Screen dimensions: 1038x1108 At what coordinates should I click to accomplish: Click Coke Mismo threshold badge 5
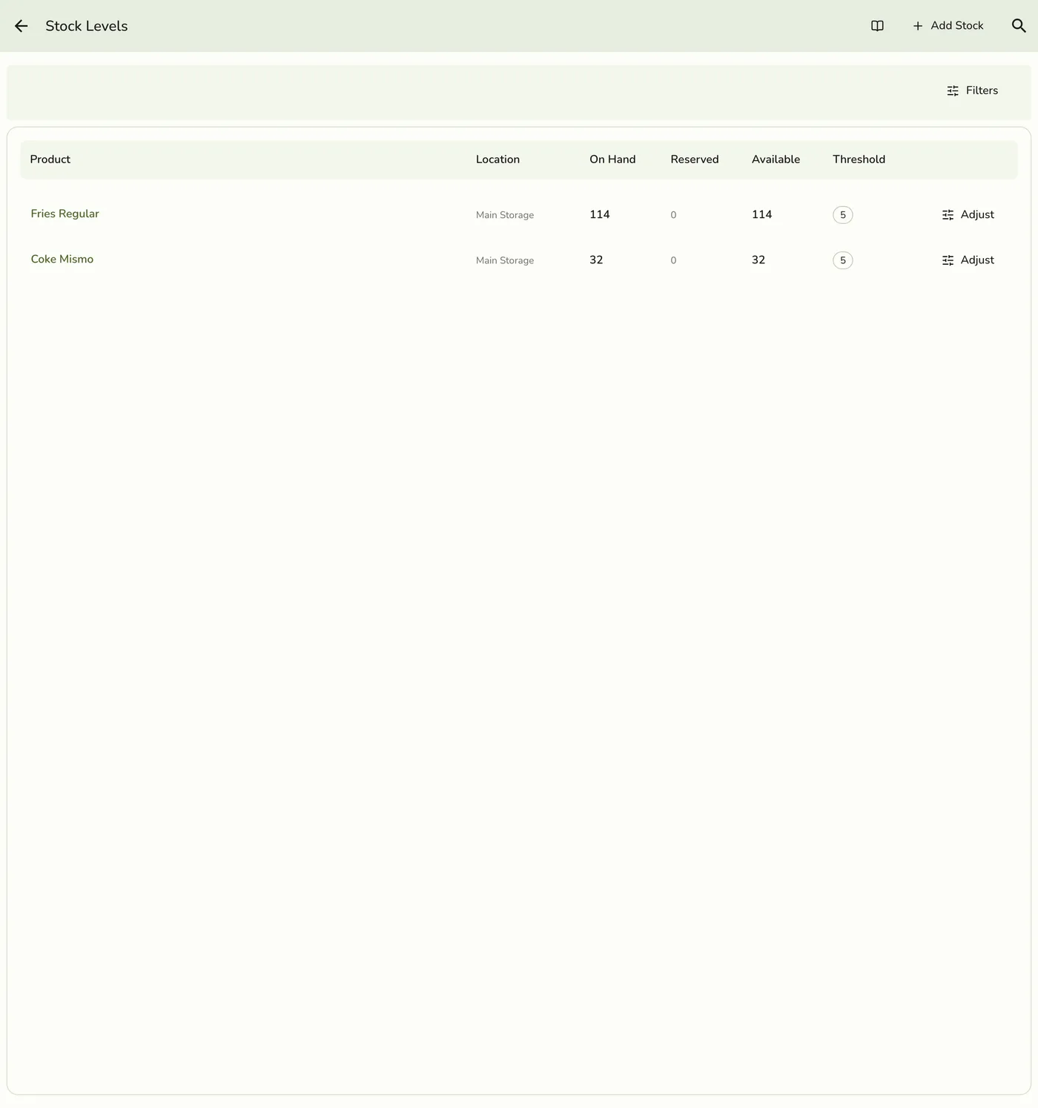(x=843, y=260)
